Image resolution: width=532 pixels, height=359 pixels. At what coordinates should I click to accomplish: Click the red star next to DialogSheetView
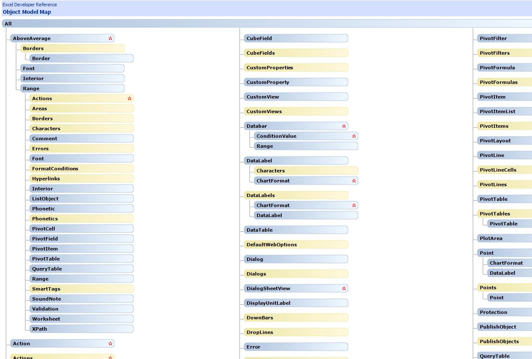tap(344, 288)
